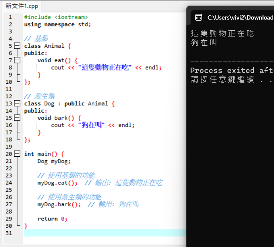Click 'myDog.bark();' on line 27
The image size is (274, 247).
click(x=59, y=204)
